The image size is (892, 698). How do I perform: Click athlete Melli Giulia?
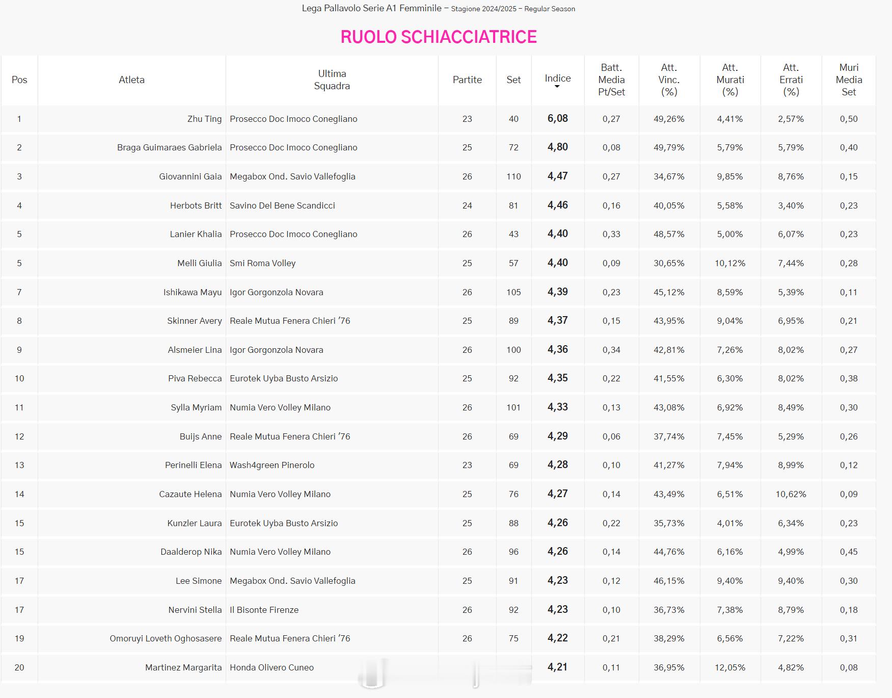[199, 263]
